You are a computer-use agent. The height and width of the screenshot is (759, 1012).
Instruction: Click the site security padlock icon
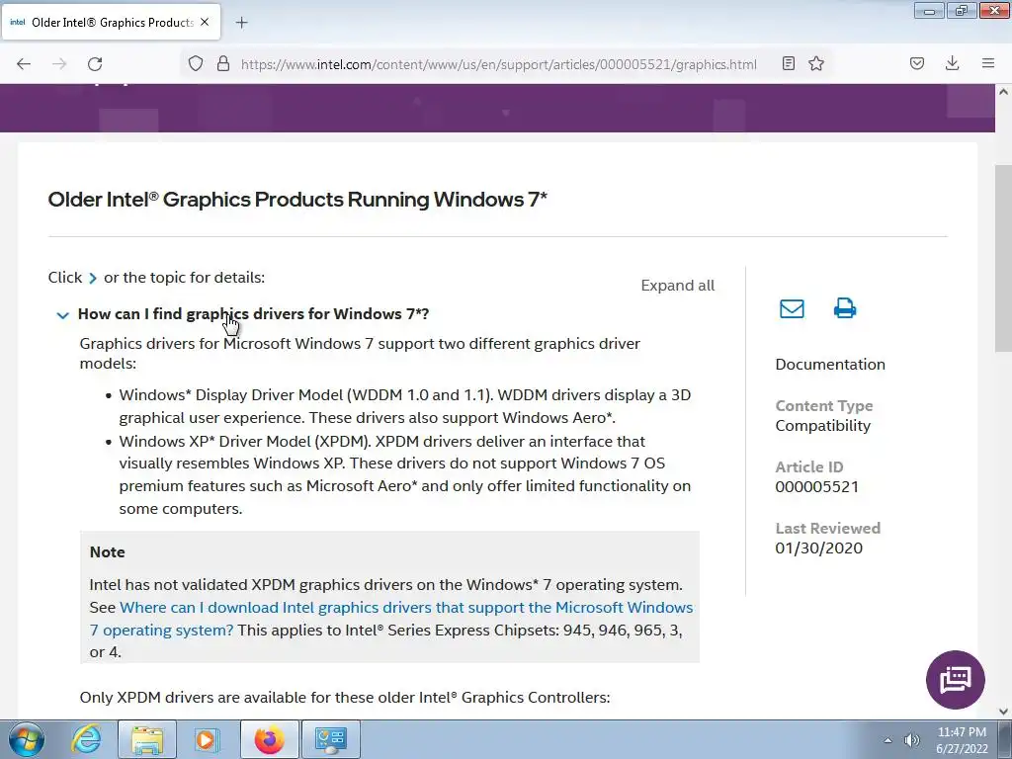click(x=223, y=64)
